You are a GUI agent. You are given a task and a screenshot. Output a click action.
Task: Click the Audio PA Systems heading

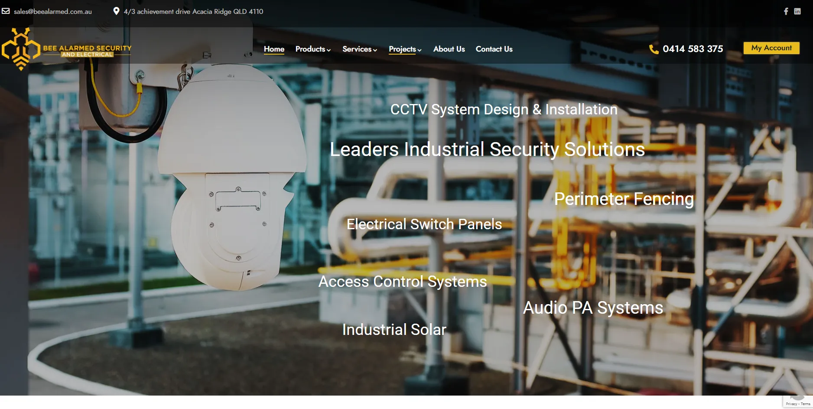(593, 308)
